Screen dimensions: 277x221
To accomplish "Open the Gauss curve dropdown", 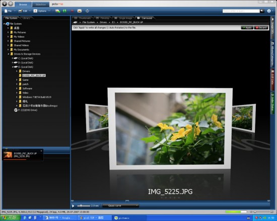I will click(x=121, y=206).
